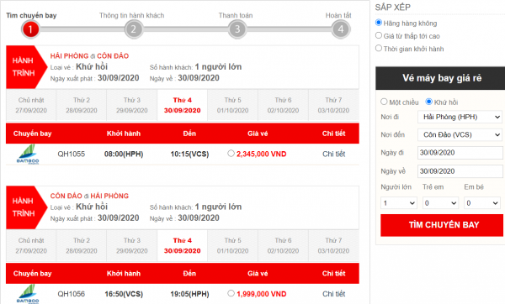This screenshot has height=304, width=505.
Task: Select Thứ 3 29/09/2020 tab for return flight
Action: tap(132, 245)
